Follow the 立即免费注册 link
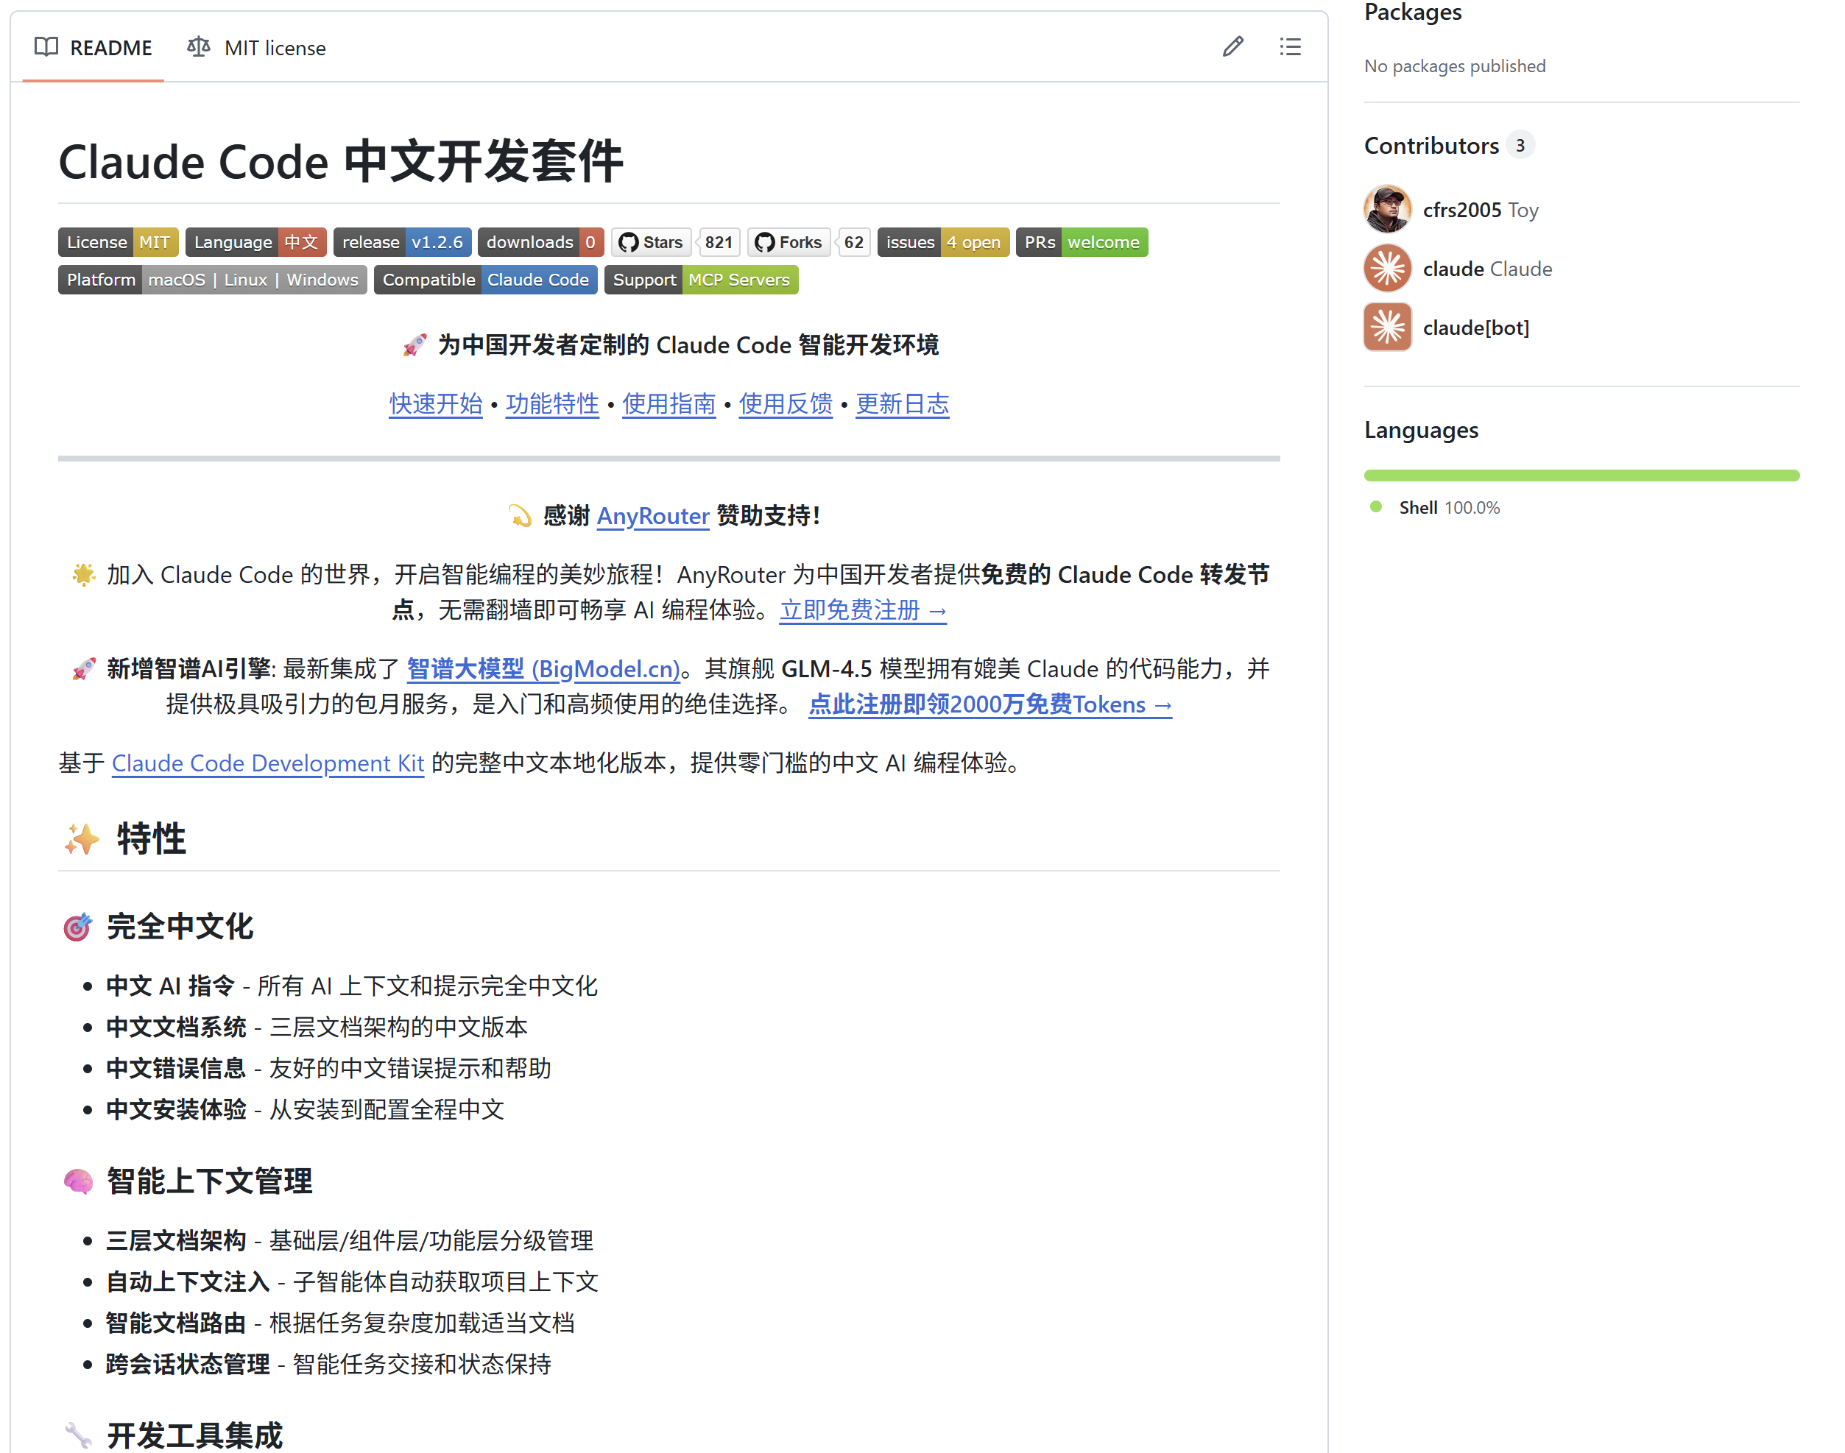Image resolution: width=1845 pixels, height=1453 pixels. pos(862,610)
